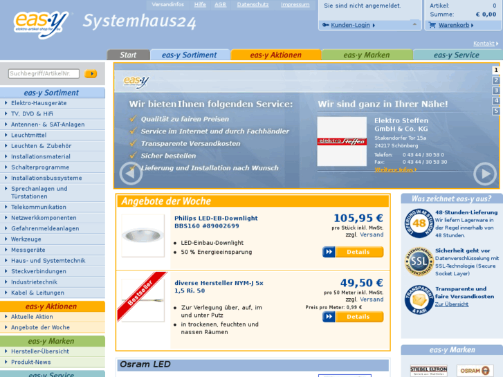Open the Installationsmaterial category

click(53, 156)
